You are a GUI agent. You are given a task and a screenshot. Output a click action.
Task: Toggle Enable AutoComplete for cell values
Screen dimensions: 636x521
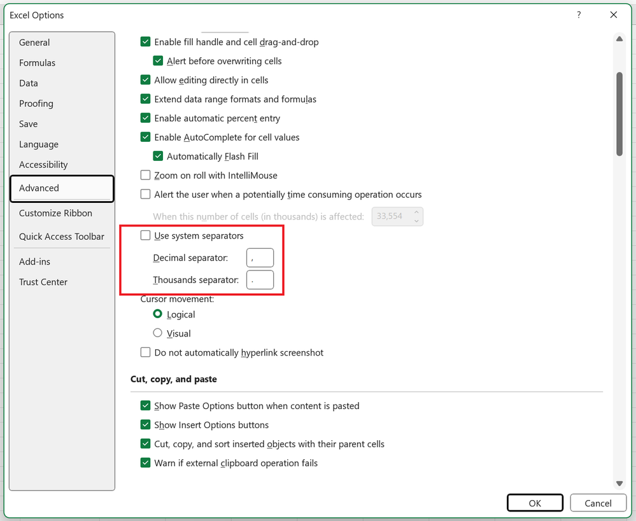(x=145, y=137)
